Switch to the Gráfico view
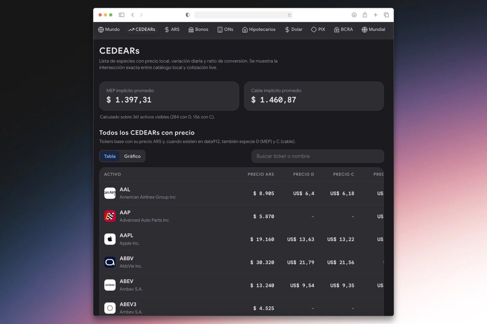This screenshot has width=487, height=324. tap(132, 156)
